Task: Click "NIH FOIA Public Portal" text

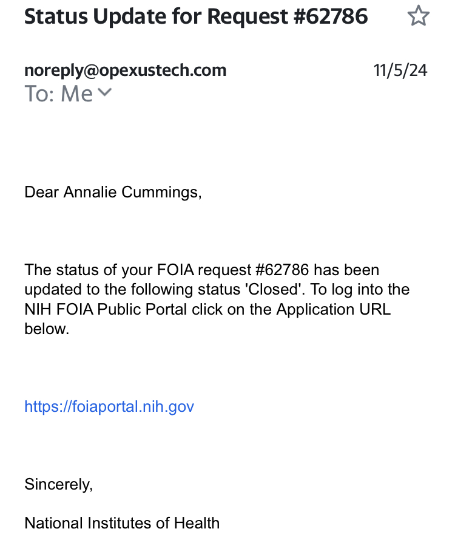Action: 106,309
